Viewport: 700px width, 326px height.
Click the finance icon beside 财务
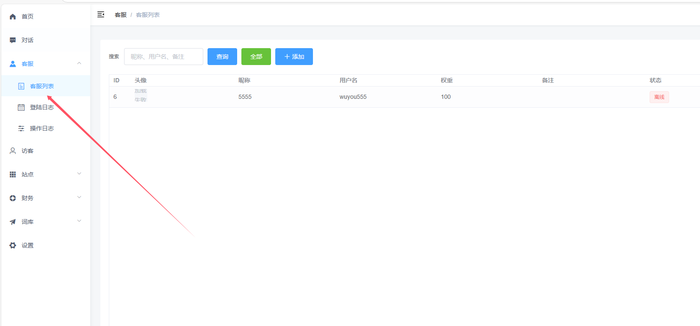pos(13,198)
